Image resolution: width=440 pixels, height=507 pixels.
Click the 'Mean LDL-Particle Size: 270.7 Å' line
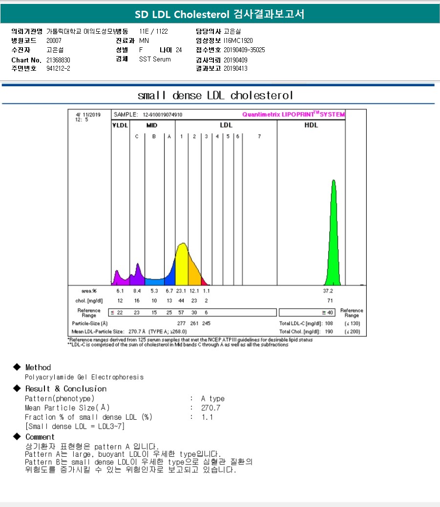tap(129, 332)
